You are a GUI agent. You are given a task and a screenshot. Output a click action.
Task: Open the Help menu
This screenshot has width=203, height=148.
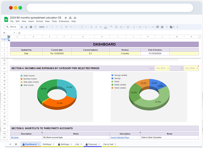coord(73,21)
